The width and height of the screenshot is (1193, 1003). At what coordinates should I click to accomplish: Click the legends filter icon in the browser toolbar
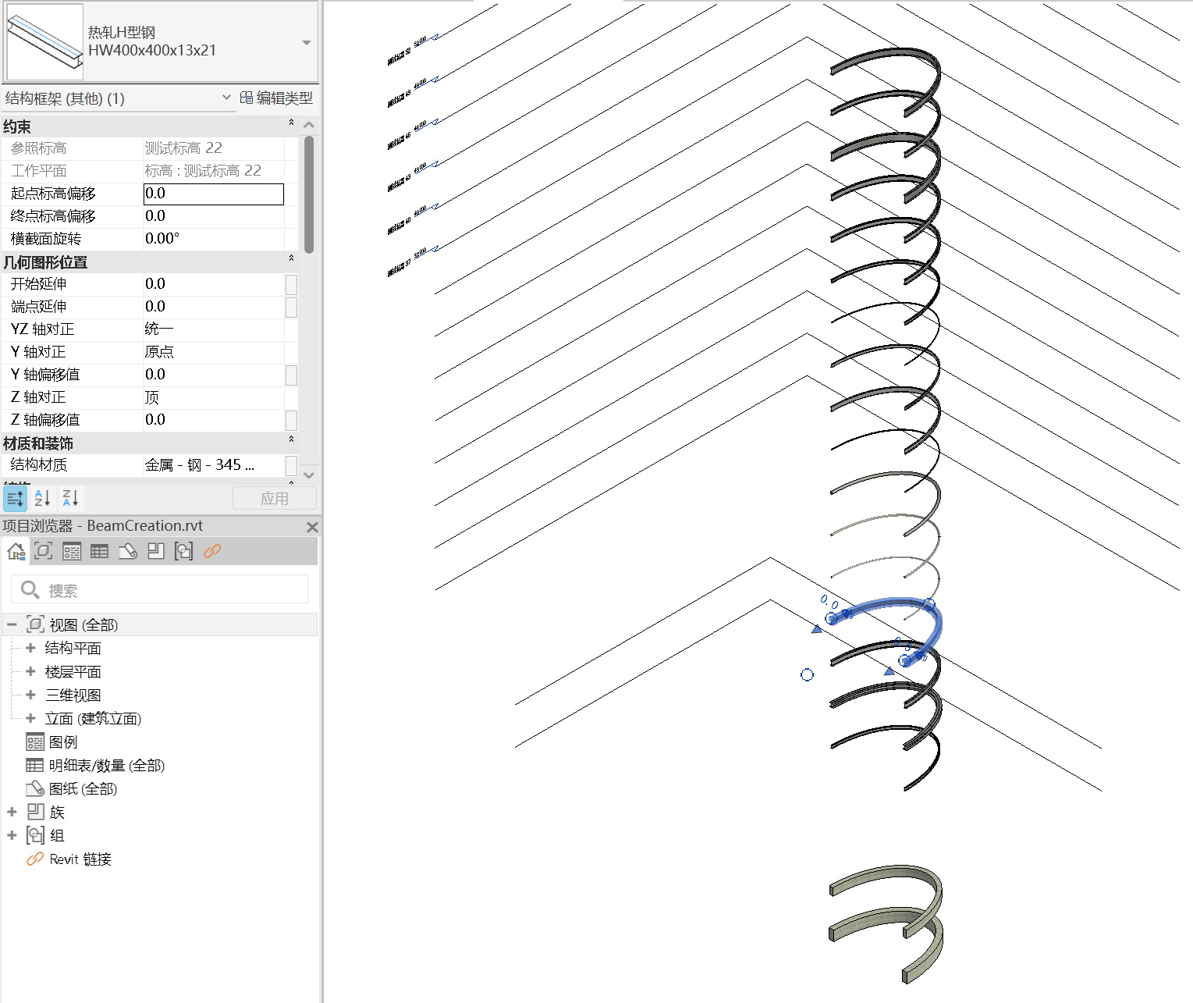[x=72, y=552]
